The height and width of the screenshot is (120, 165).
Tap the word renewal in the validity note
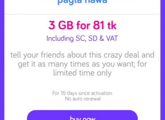[x=92, y=99]
